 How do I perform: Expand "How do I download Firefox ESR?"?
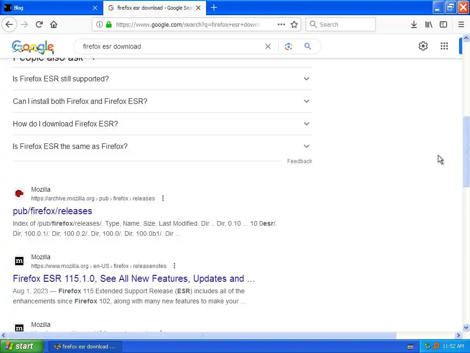tap(162, 124)
